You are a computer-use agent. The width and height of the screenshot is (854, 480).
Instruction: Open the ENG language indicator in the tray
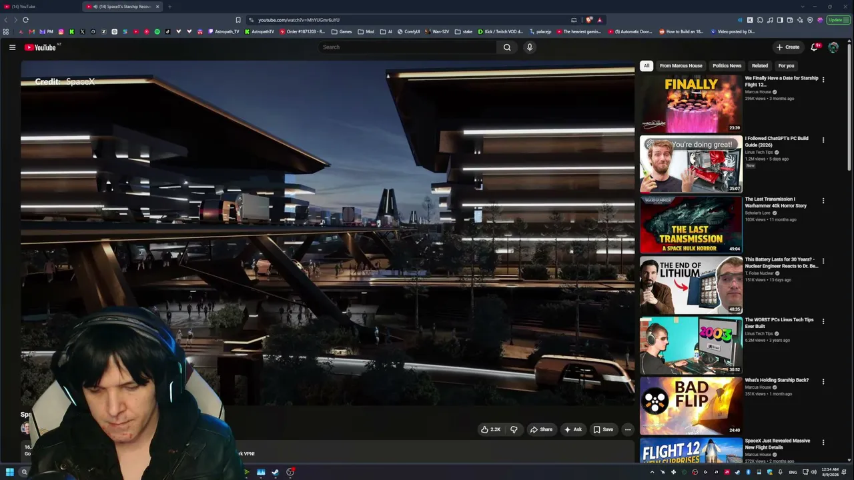point(793,472)
